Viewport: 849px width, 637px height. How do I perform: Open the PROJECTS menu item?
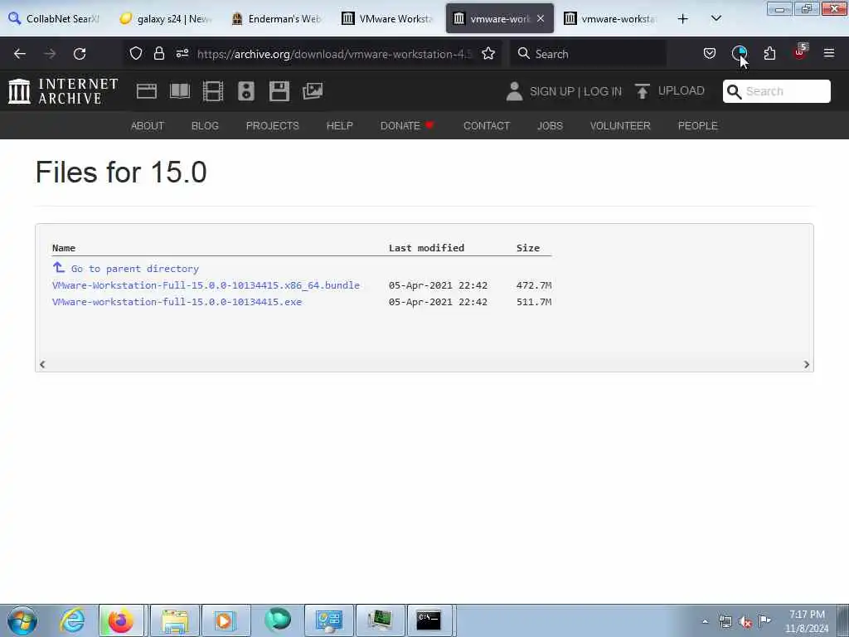click(x=272, y=126)
